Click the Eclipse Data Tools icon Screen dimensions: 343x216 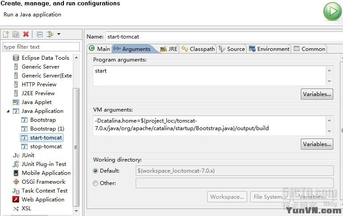[16, 58]
